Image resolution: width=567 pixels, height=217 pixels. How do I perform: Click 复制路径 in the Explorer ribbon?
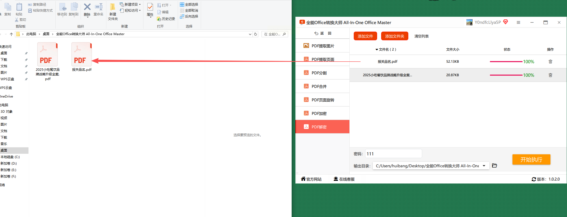37,5
